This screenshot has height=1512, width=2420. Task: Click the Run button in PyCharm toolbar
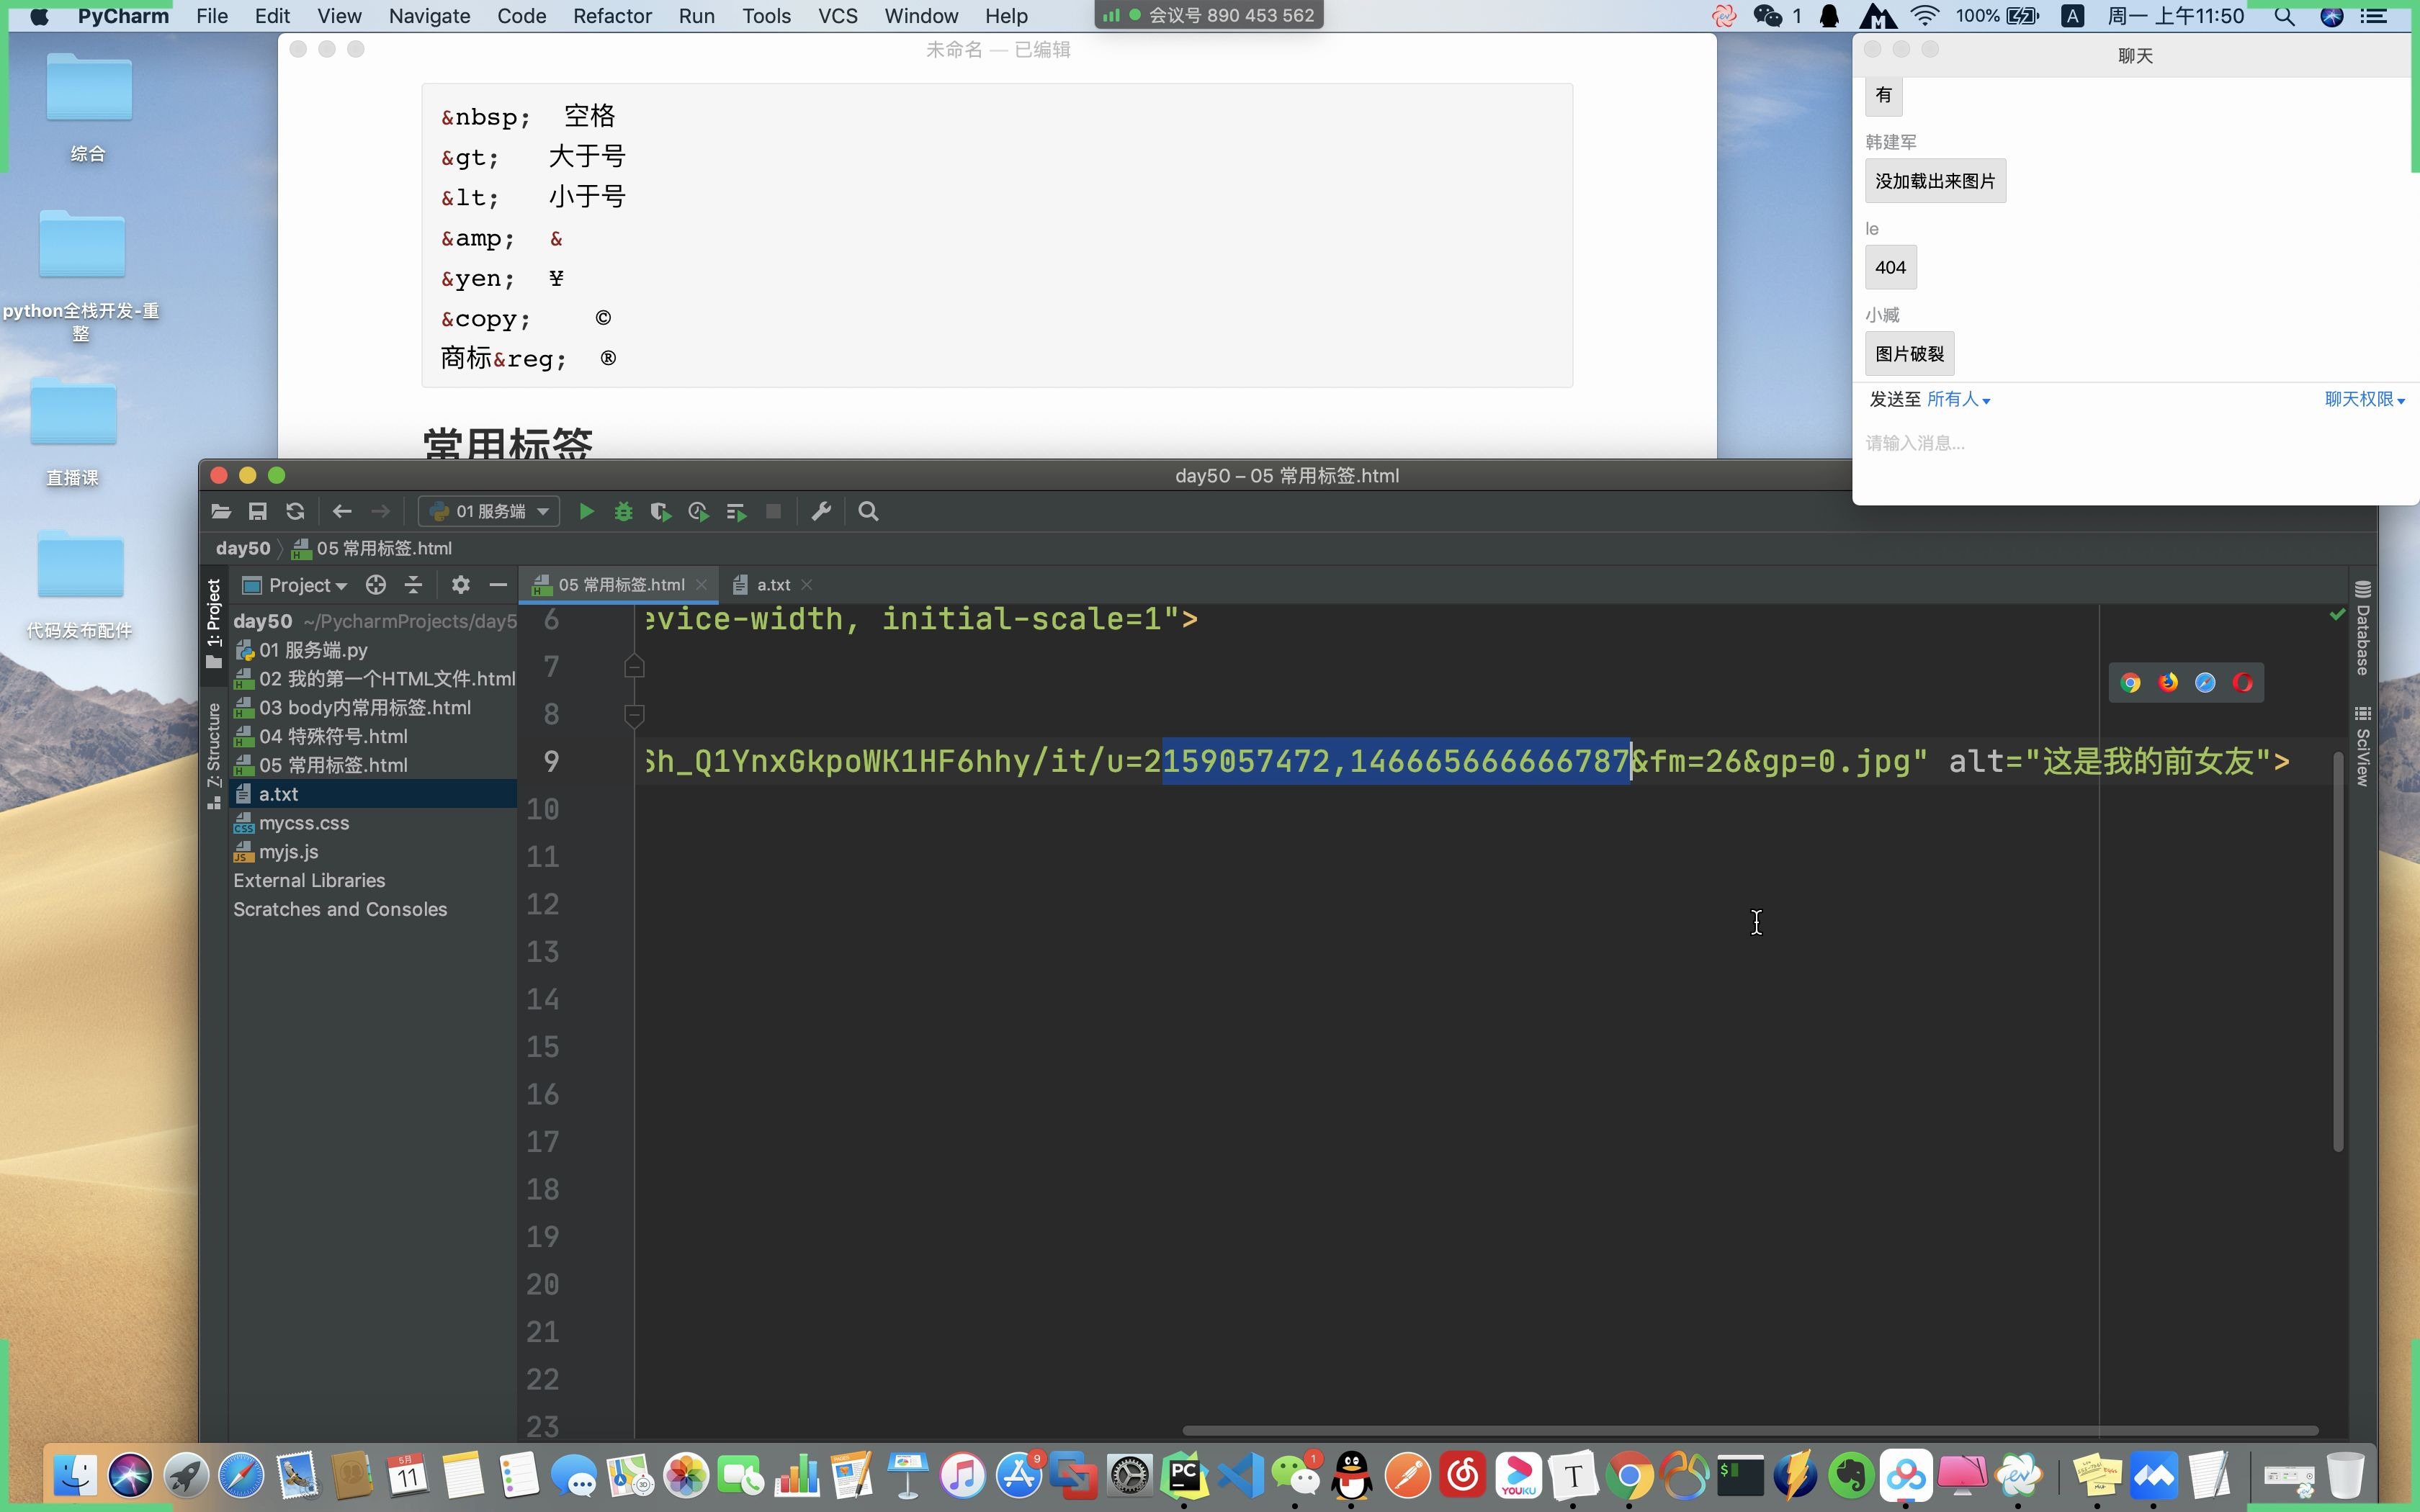pos(587,510)
